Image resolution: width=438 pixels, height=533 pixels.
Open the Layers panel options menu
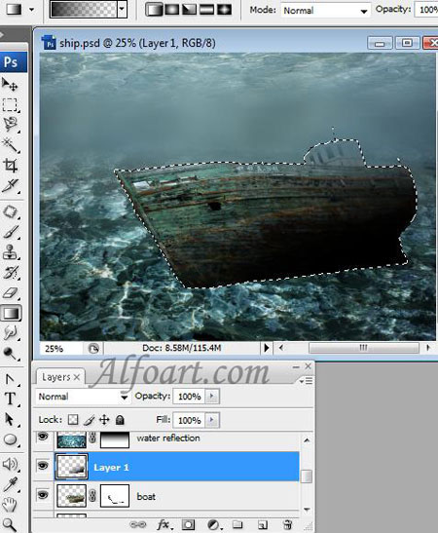click(x=307, y=381)
